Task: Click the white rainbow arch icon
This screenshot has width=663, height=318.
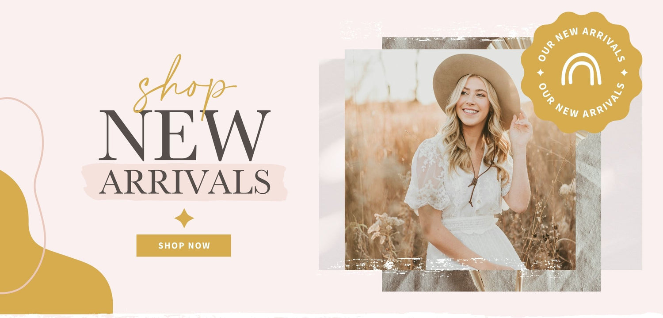Action: (581, 69)
